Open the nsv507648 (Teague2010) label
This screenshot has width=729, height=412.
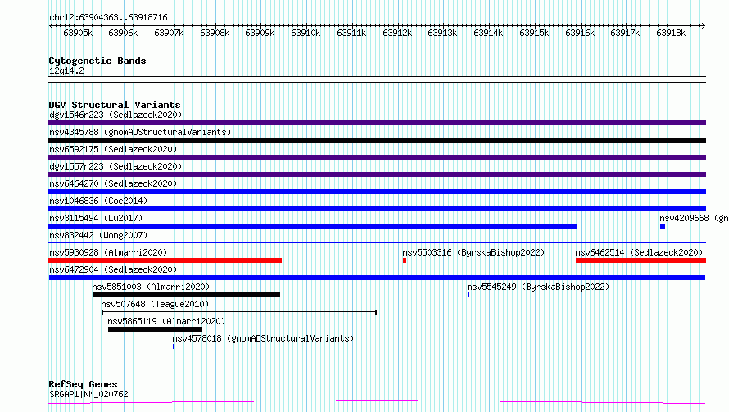click(x=155, y=304)
